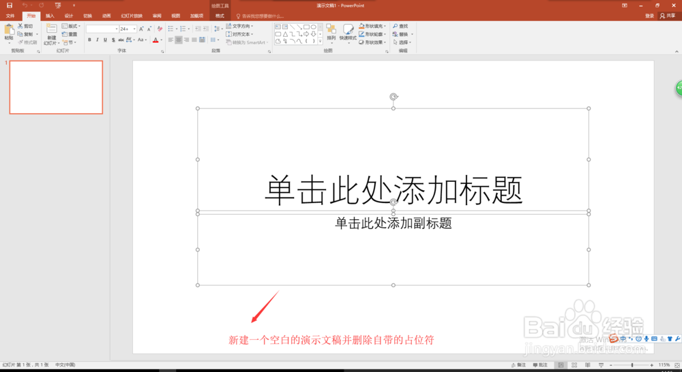Select slide 1 thumbnail
Viewport: 682px width, 372px height.
(x=56, y=87)
